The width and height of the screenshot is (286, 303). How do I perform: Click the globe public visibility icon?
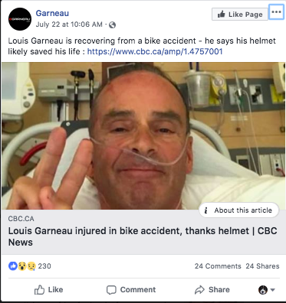[112, 24]
